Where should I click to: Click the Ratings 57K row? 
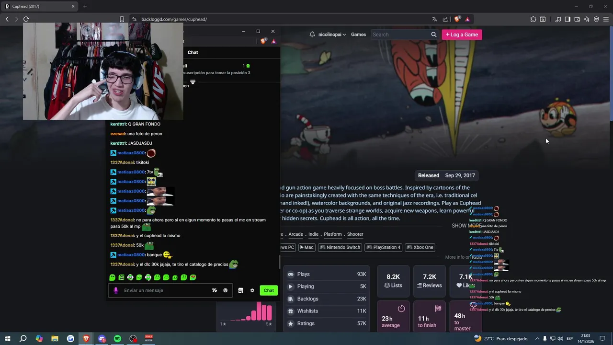pos(327,323)
